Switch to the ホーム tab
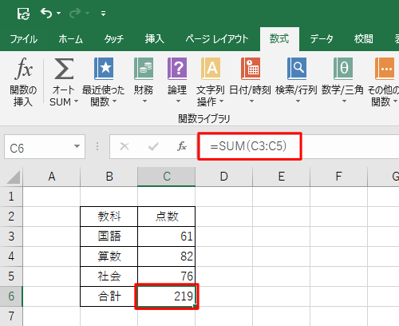Image resolution: width=399 pixels, height=326 pixels. (x=71, y=39)
